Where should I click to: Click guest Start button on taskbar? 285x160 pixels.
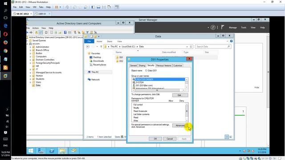31,151
